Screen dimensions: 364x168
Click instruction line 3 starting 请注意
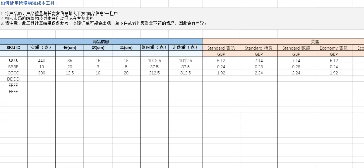point(104,23)
